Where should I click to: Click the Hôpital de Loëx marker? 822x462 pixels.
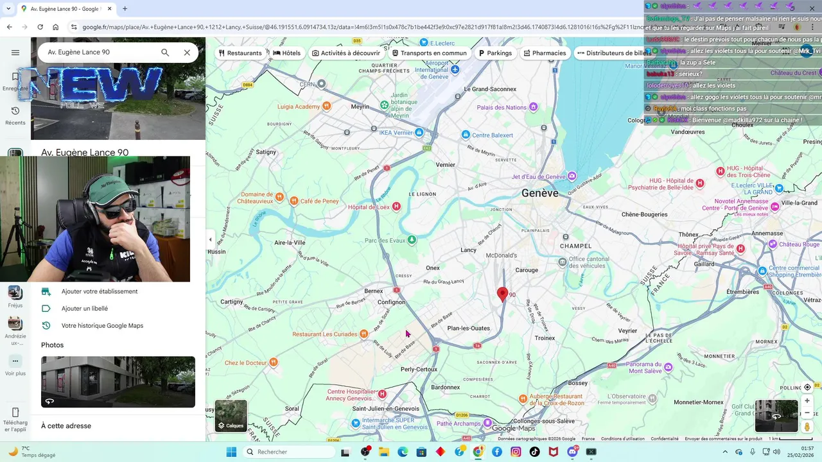[396, 207]
